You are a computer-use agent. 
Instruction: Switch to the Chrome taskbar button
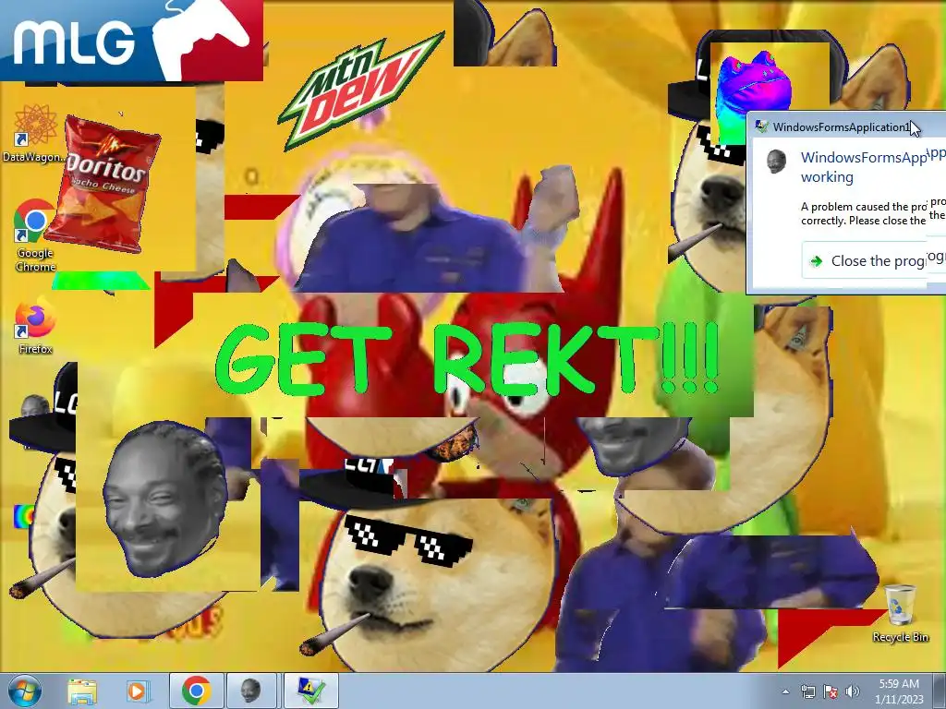point(197,691)
